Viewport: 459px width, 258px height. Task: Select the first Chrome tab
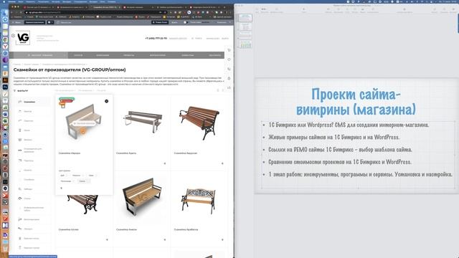click(38, 7)
